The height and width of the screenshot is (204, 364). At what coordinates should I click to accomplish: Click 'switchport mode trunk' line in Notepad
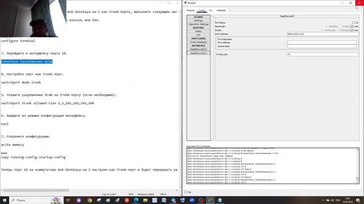21,82
